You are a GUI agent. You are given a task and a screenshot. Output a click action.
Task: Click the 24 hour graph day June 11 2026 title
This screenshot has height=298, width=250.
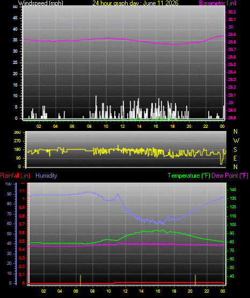[135, 3]
